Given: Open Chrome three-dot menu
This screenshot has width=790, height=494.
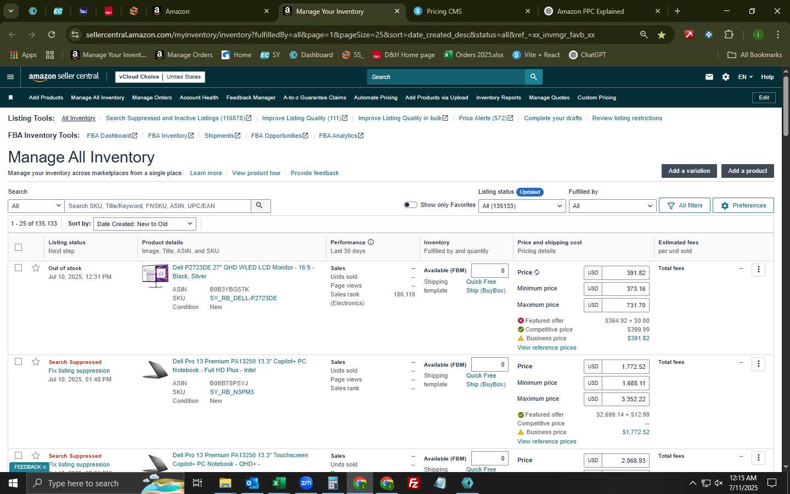Looking at the screenshot, I should (x=777, y=35).
